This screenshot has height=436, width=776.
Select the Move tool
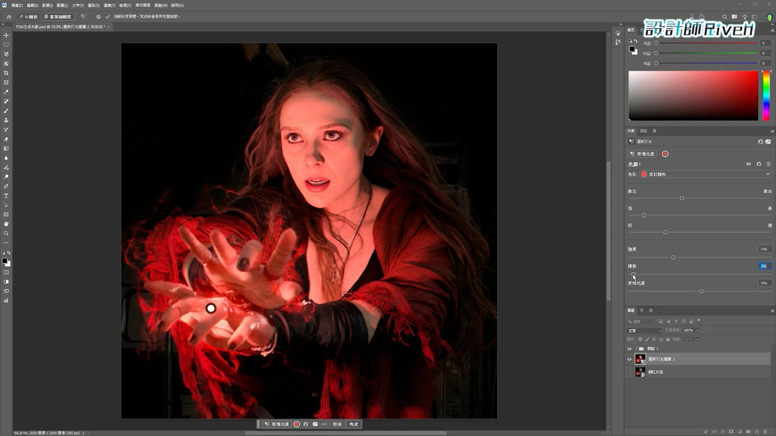(x=6, y=35)
